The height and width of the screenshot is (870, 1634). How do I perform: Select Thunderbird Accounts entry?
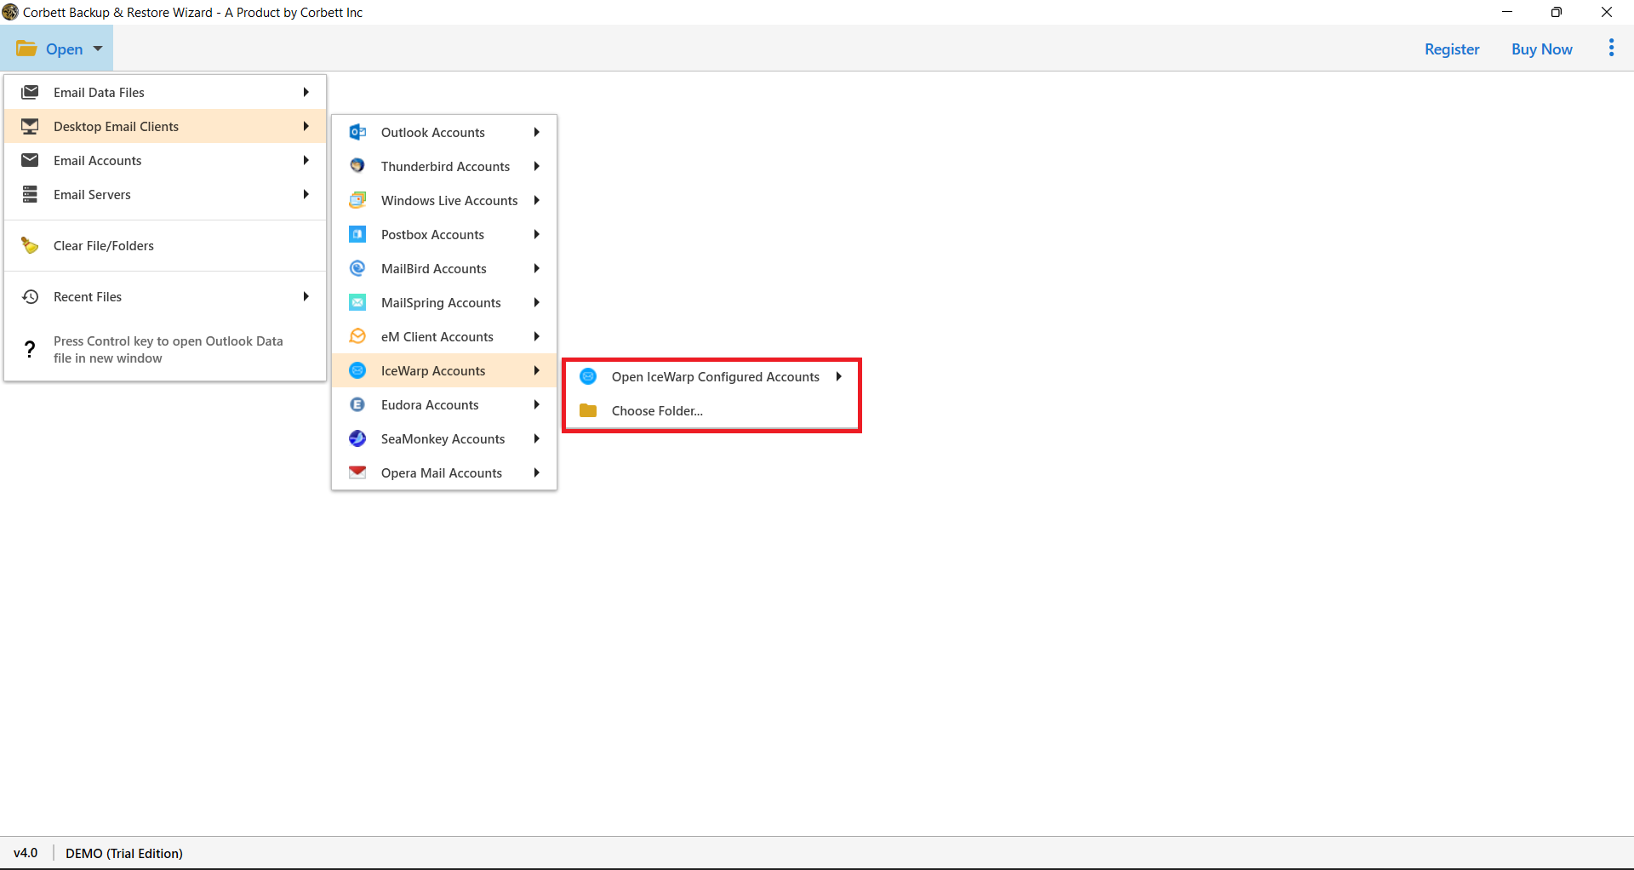444,166
